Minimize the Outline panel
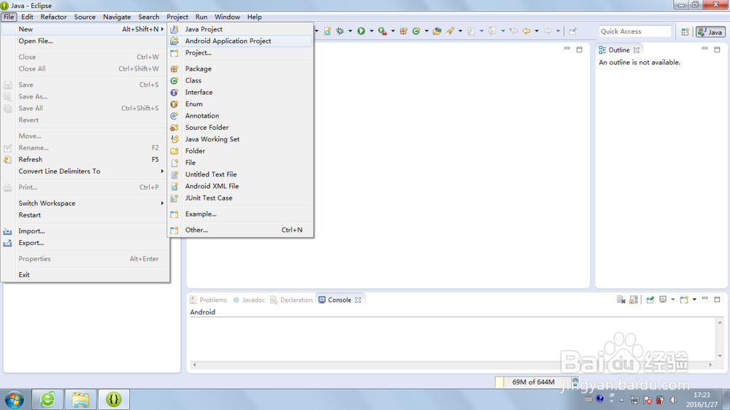 click(x=705, y=48)
